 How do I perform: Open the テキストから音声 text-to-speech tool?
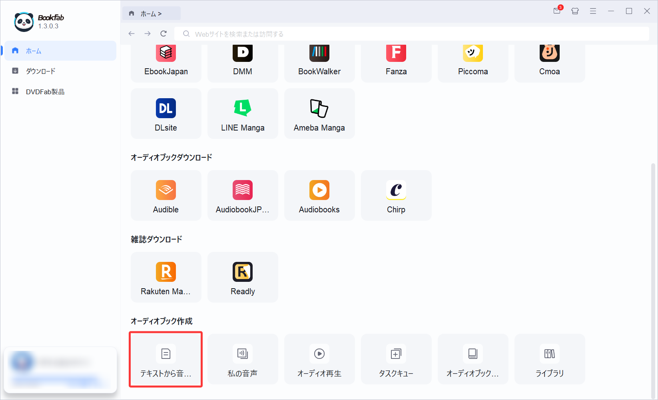tap(166, 359)
